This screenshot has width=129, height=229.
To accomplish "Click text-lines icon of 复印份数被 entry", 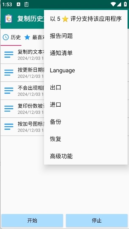I will click(9, 109).
